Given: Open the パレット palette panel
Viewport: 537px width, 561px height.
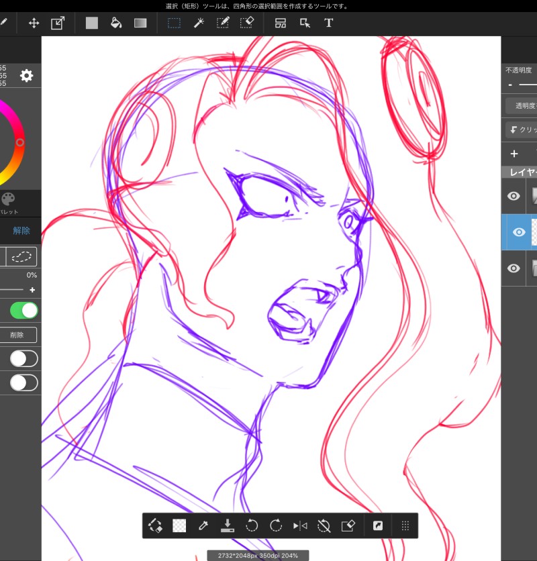Looking at the screenshot, I should tap(8, 203).
